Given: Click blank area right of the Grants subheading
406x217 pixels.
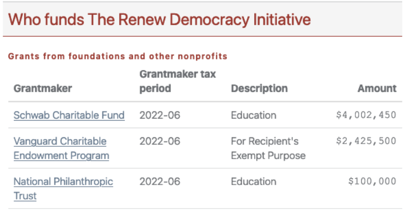Looking at the screenshot, I should point(314,56).
